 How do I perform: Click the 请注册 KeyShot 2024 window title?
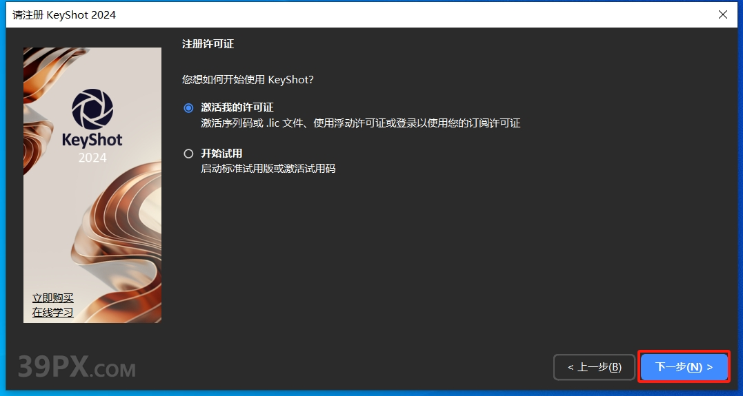(x=64, y=14)
